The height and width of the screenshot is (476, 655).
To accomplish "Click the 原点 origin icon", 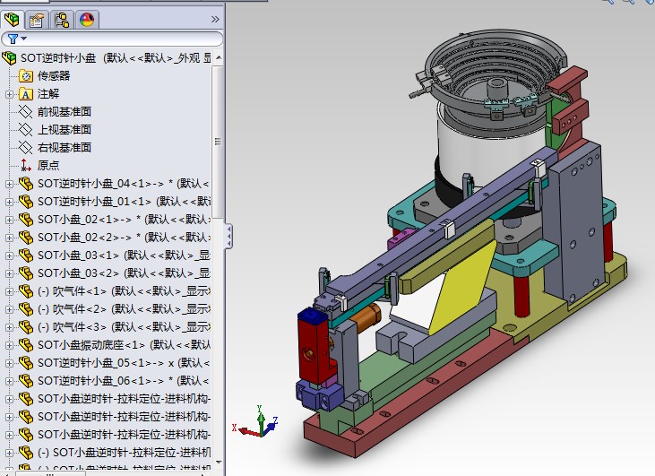I will [26, 166].
